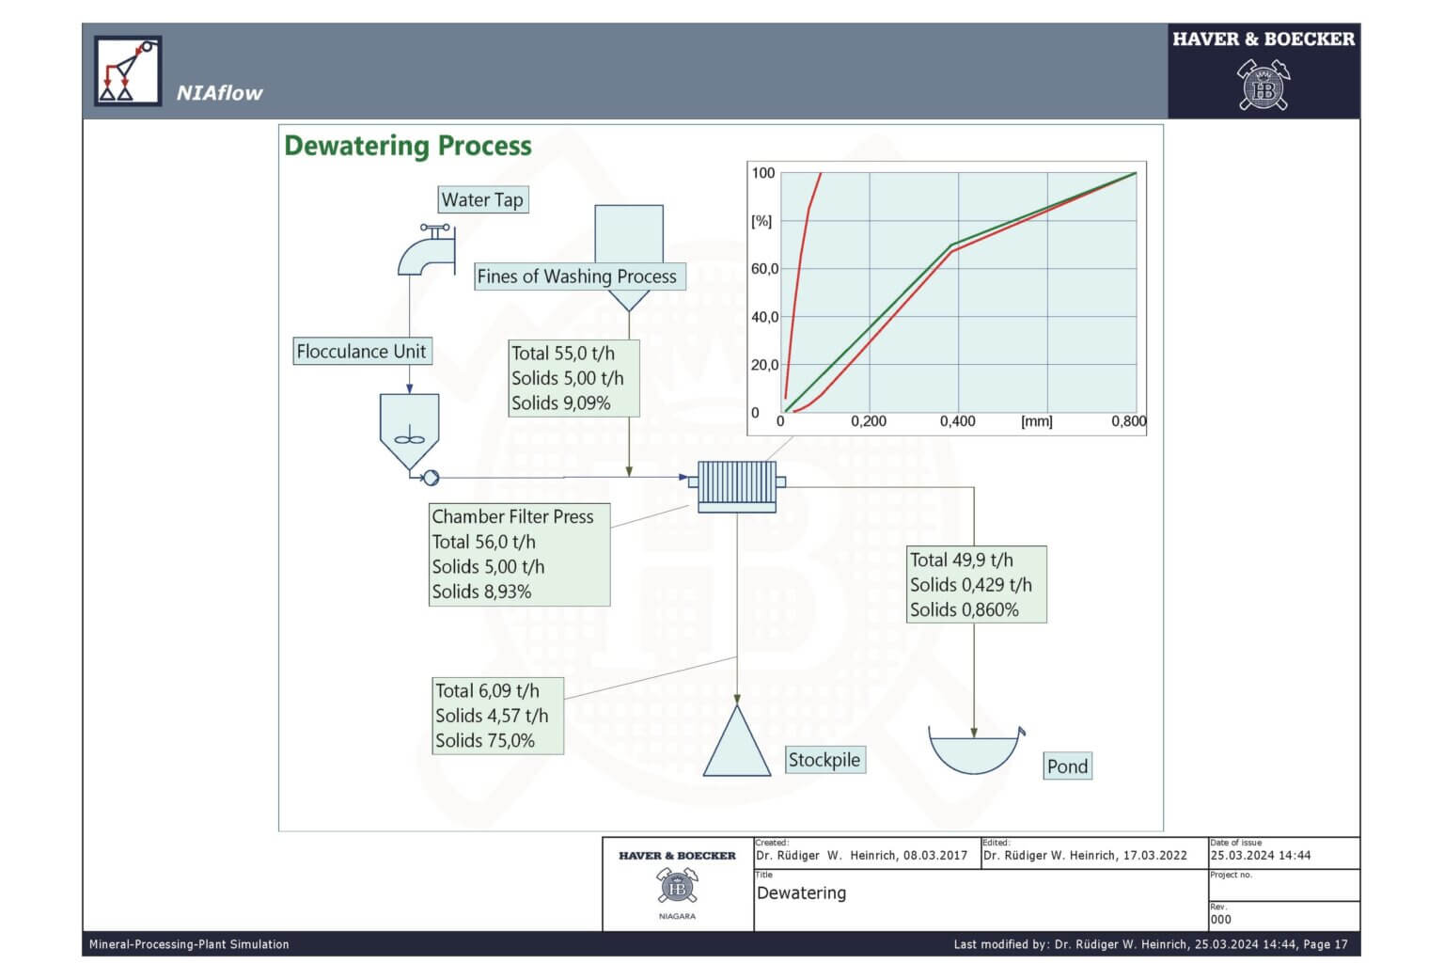Image resolution: width=1444 pixels, height=979 pixels.
Task: Click the Haver & Boecker header logo
Action: coord(1263,71)
